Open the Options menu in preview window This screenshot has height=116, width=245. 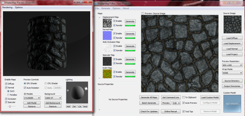point(19,7)
